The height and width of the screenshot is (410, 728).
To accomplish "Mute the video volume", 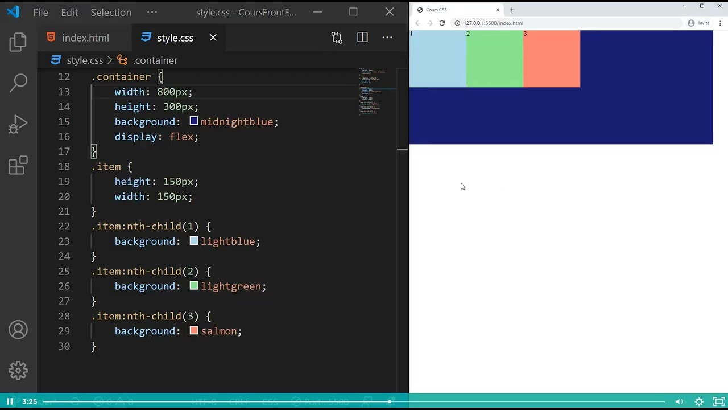I will [x=679, y=401].
